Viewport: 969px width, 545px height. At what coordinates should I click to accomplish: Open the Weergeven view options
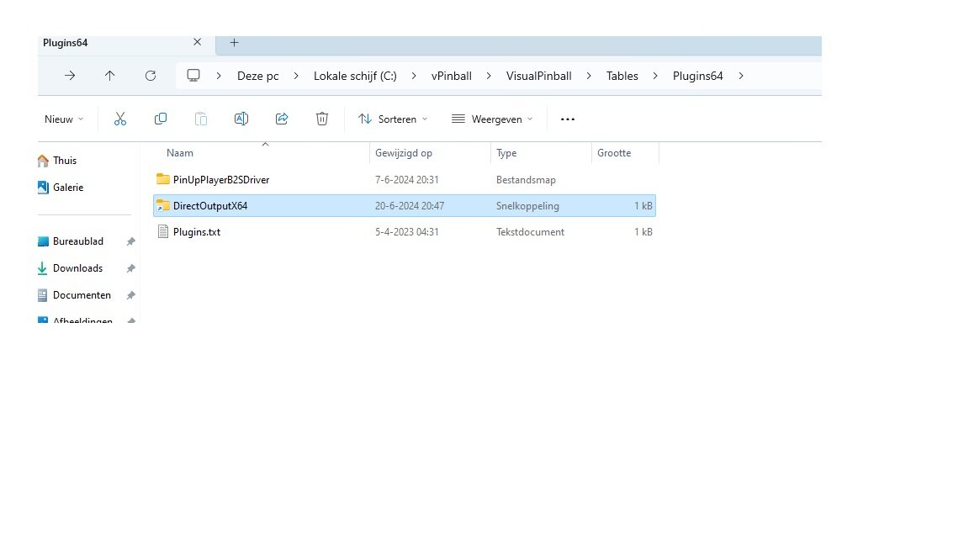click(492, 119)
